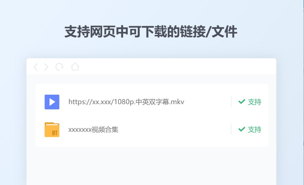The height and width of the screenshot is (185, 304).
Task: Click 支持 label in the 视频合集 row
Action: pos(255,130)
